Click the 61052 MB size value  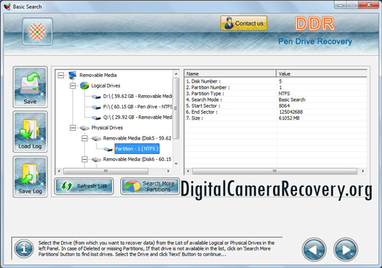coord(289,118)
